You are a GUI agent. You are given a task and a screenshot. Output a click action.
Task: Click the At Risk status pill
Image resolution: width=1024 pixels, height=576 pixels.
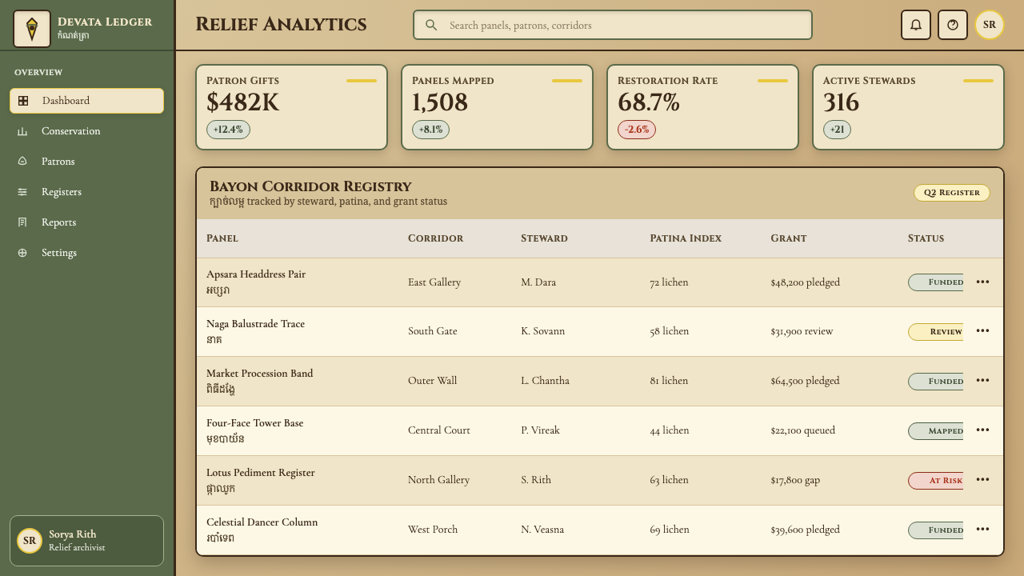(x=936, y=481)
